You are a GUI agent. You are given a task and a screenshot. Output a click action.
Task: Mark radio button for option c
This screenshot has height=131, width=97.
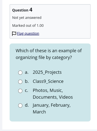[x=20, y=91]
